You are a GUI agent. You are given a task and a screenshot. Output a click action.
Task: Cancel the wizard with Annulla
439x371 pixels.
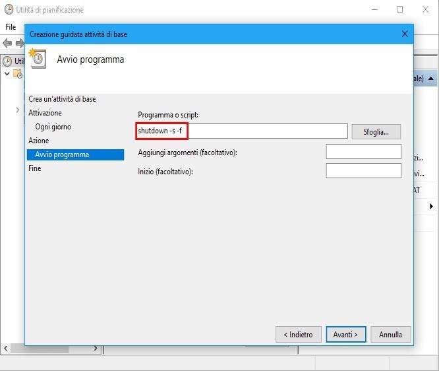tap(390, 335)
